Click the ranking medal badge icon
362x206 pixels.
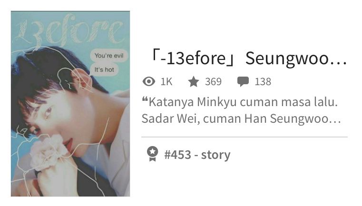pyautogui.click(x=152, y=154)
